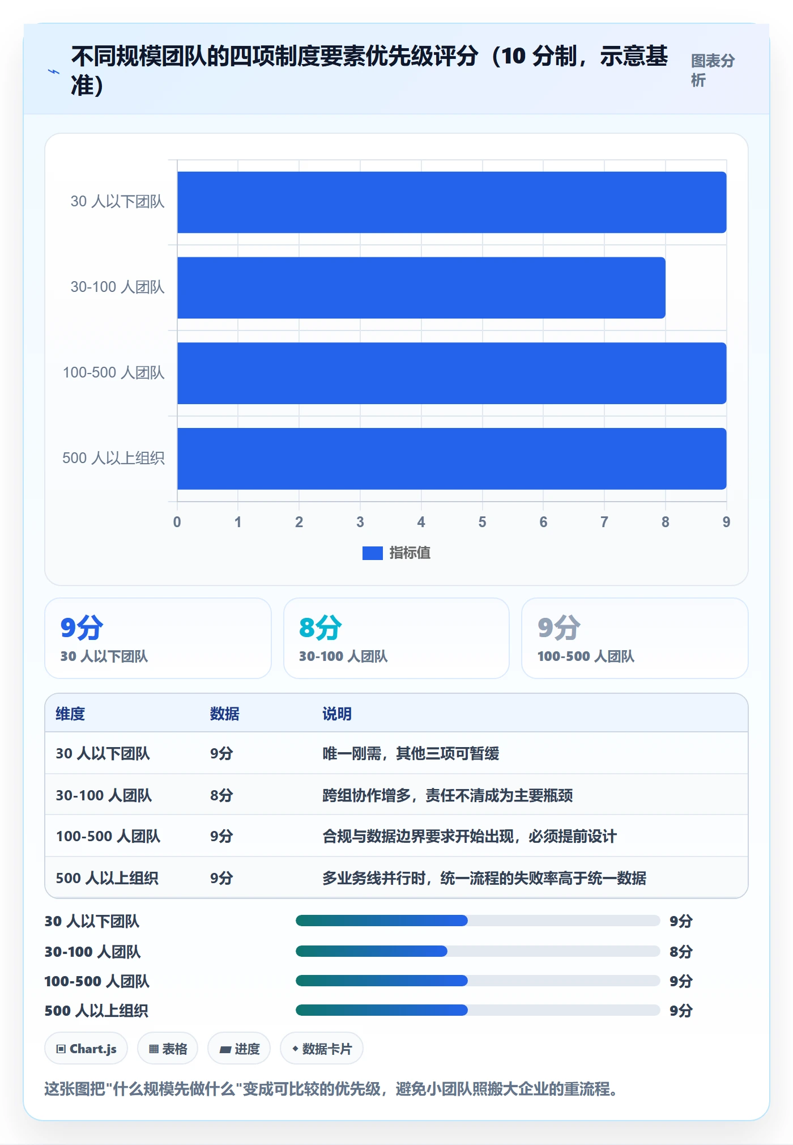The image size is (793, 1145).
Task: Click the x-axis tick label 5
Action: (482, 522)
